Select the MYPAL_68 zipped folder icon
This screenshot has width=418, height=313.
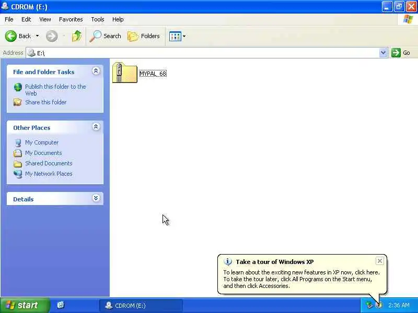click(124, 73)
